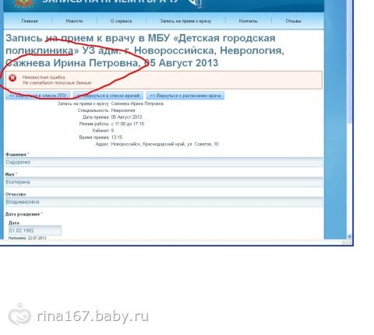The height and width of the screenshot is (335, 374).
Task: Click the site emblem logo in header
Action: click(24, 3)
